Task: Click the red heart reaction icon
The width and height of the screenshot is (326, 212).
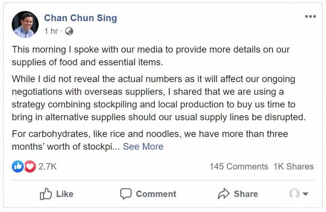Action: 30,166
